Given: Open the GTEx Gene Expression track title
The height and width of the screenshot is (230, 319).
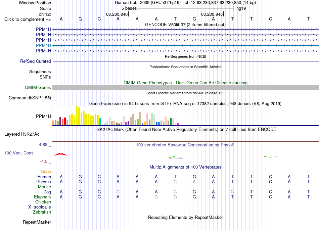Looking at the screenshot, I should tap(185, 103).
